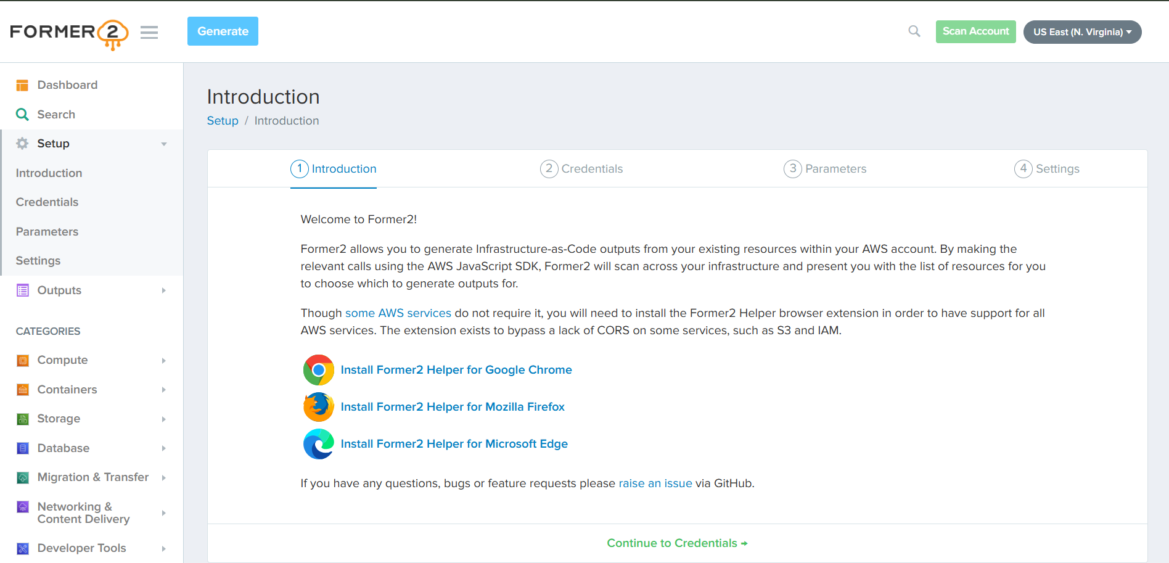Expand the Networking & Content Delivery category

click(163, 512)
